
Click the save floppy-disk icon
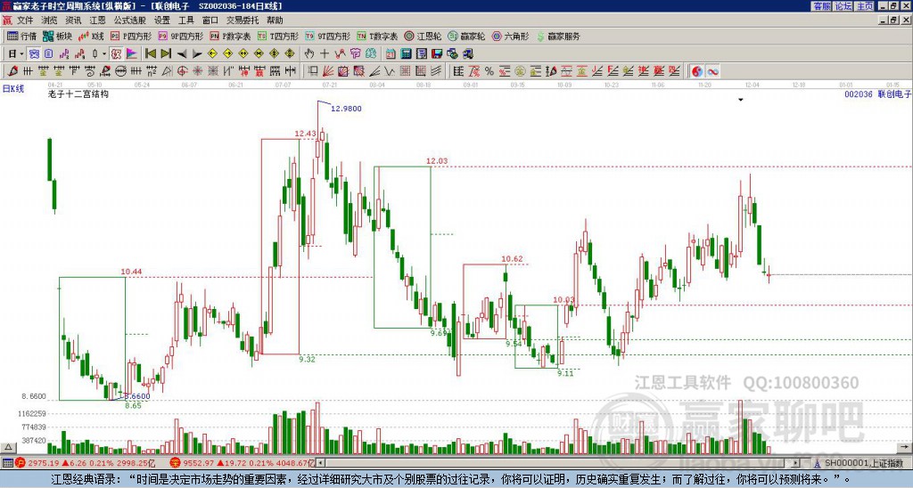(x=437, y=53)
